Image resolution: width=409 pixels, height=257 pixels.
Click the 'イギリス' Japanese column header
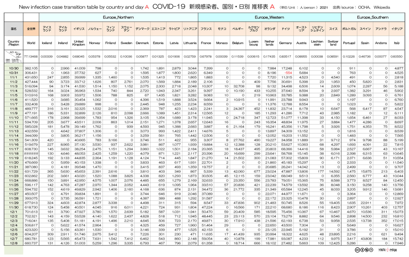click(x=79, y=29)
